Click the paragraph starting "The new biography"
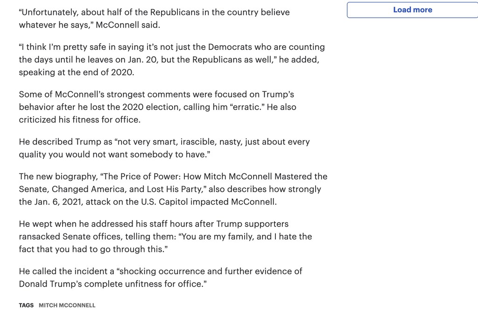This screenshot has width=478, height=316. [x=173, y=189]
